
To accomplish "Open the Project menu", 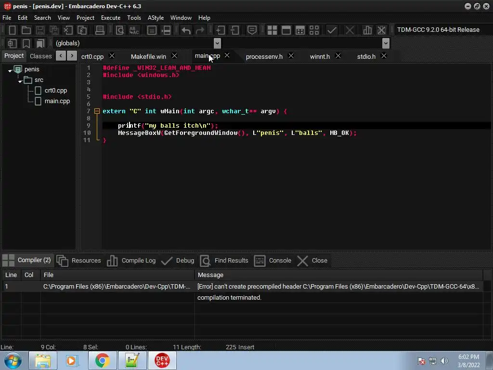I will tap(85, 18).
